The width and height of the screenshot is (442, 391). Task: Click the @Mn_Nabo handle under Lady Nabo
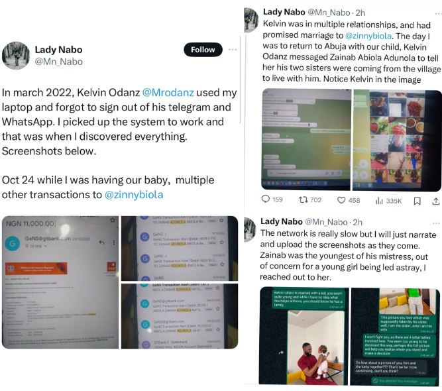(58, 62)
